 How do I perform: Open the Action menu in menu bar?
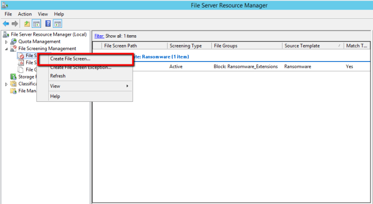click(25, 14)
